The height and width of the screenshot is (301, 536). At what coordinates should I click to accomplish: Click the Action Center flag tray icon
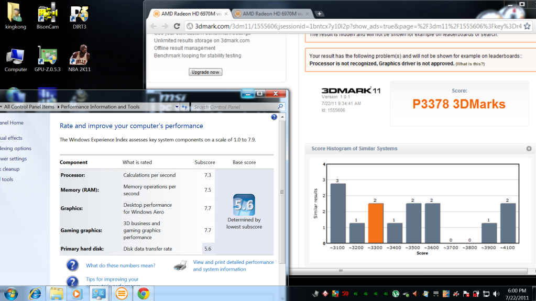(x=466, y=294)
